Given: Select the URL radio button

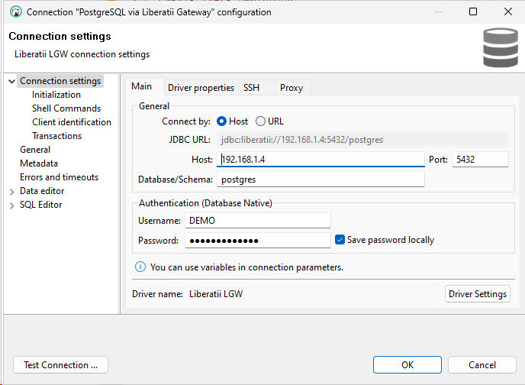Looking at the screenshot, I should (260, 121).
